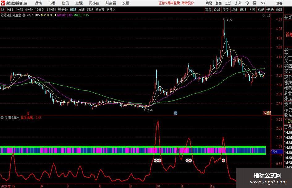Click the 2024年 label on time axis
This screenshot has height=188, width=292.
(x=5, y=186)
